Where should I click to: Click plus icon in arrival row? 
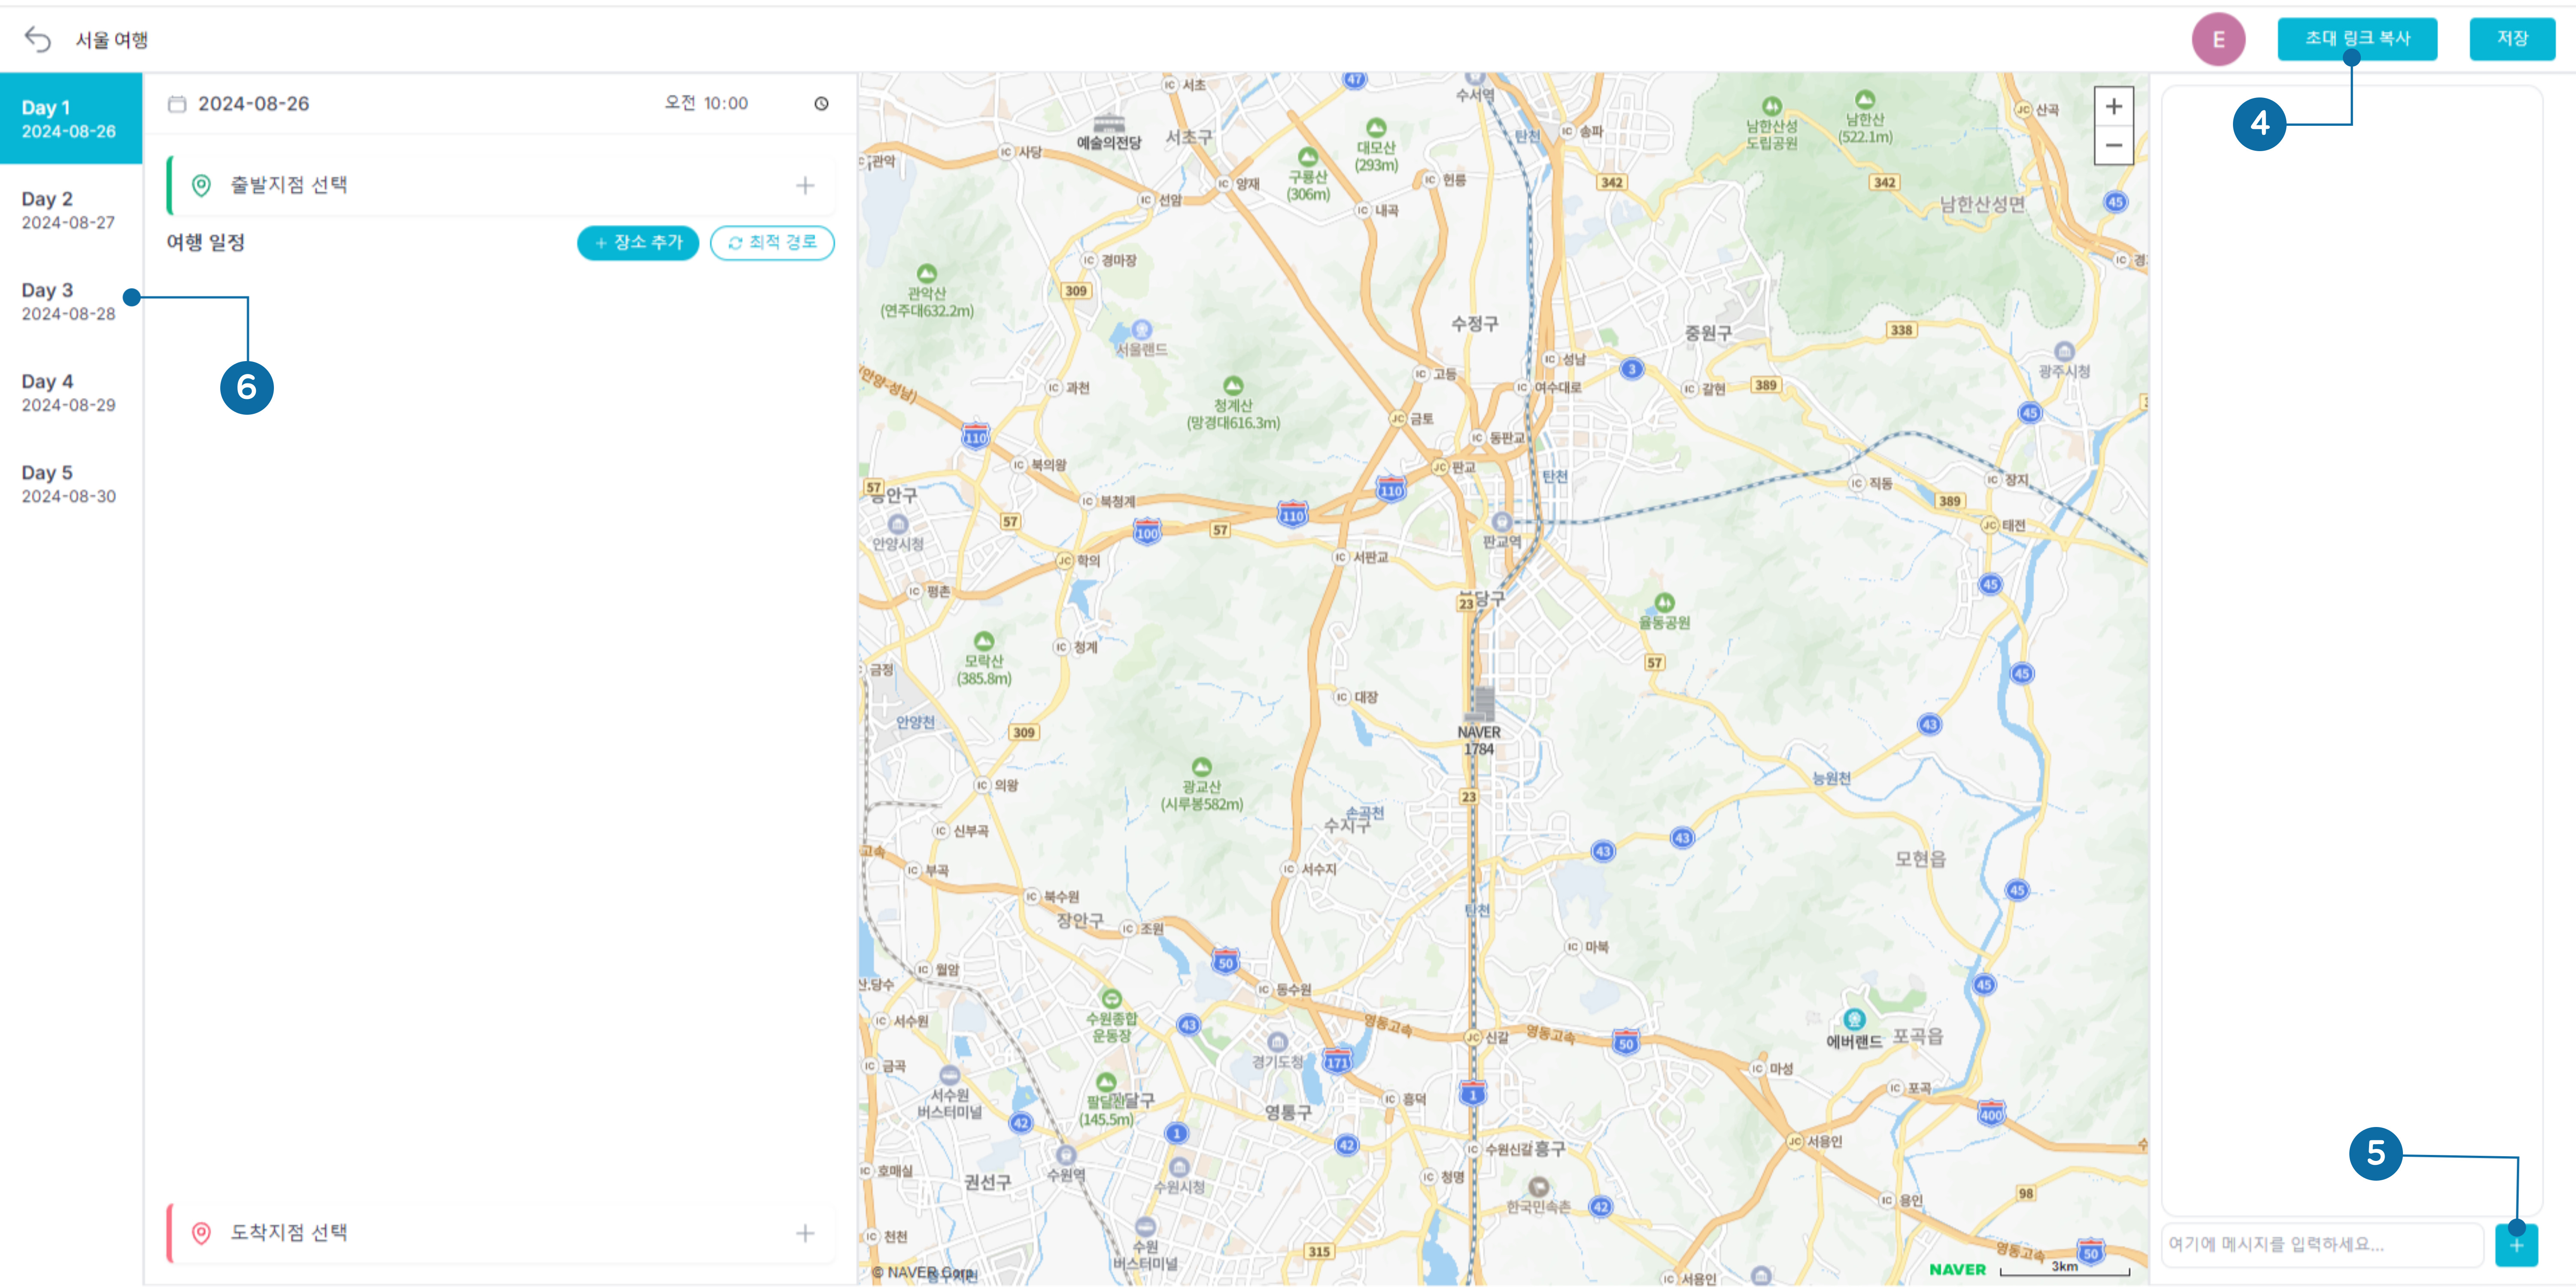[x=805, y=1233]
